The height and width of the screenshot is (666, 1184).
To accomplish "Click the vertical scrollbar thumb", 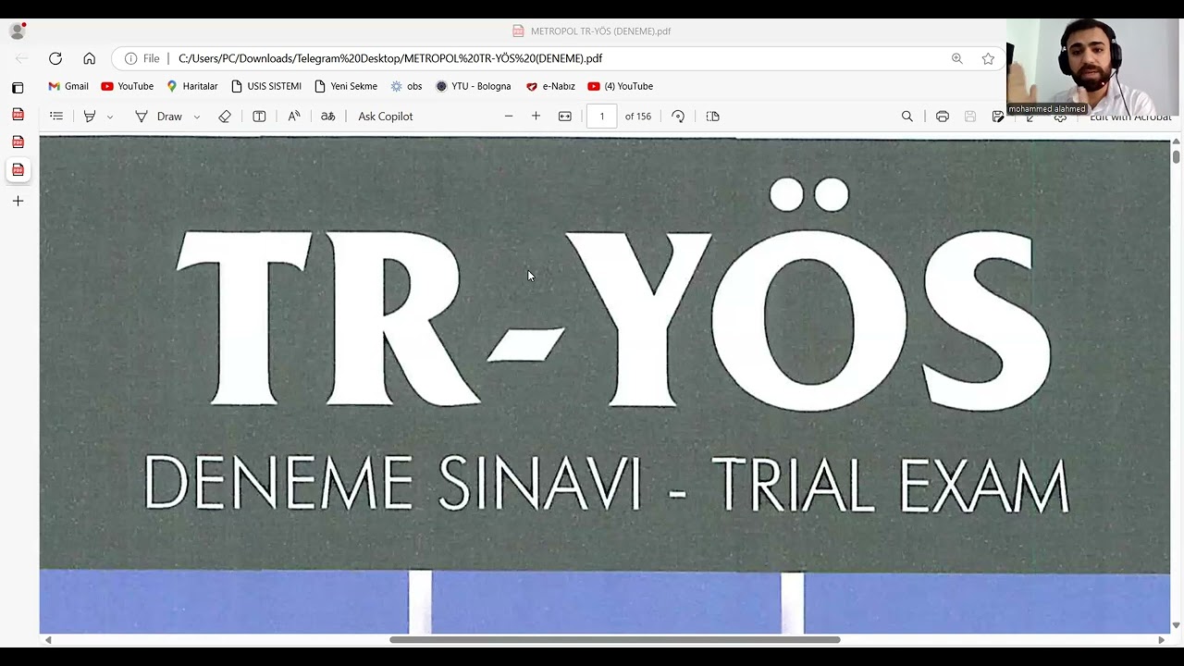I will pyautogui.click(x=1176, y=156).
